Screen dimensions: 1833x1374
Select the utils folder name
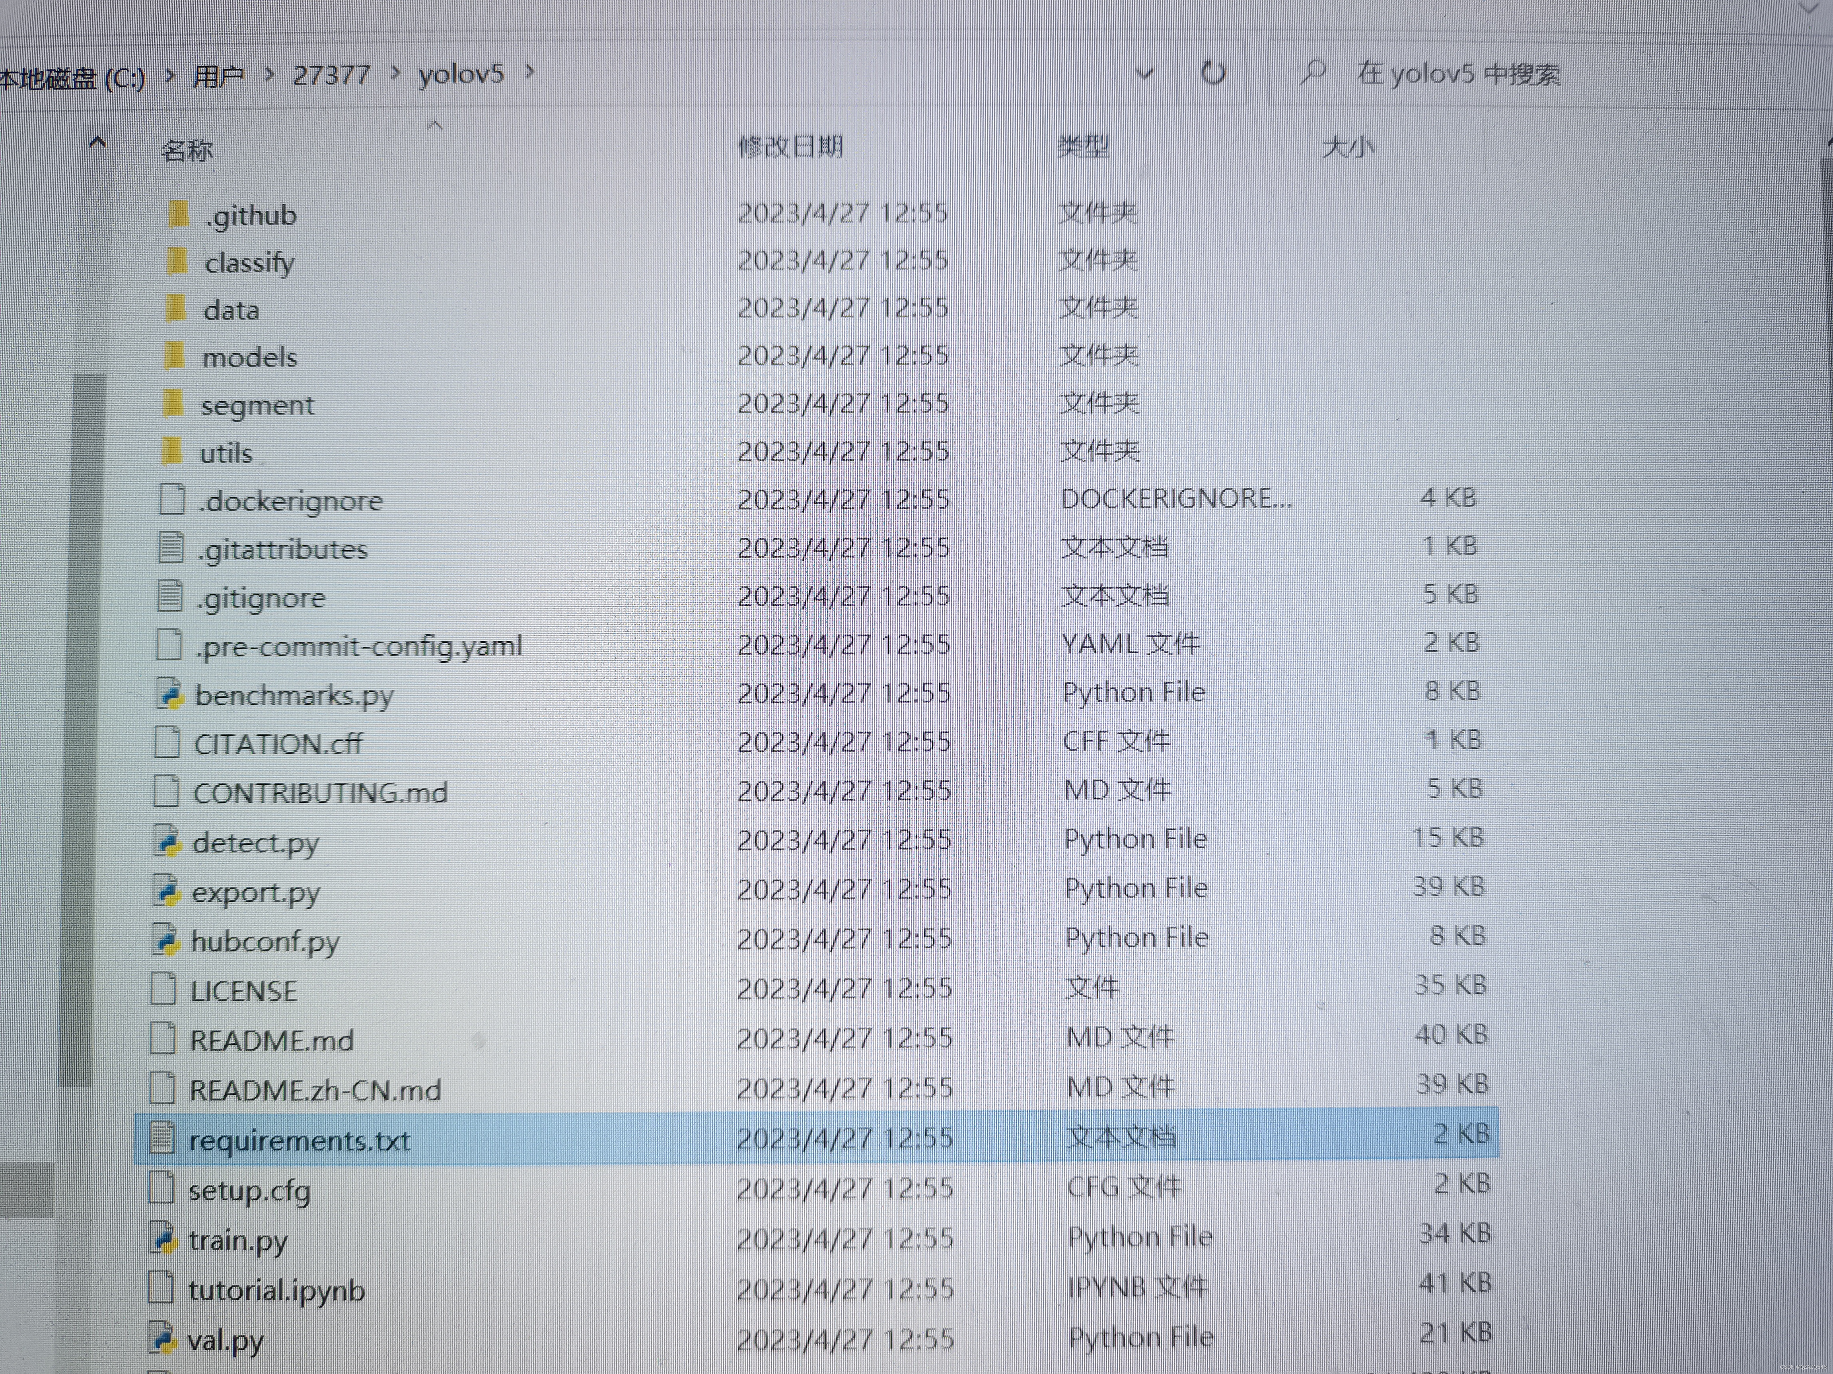tap(226, 453)
